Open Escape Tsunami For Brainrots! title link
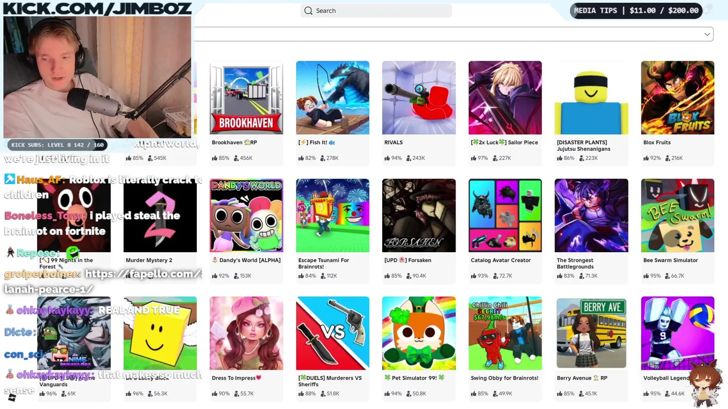 (x=324, y=264)
